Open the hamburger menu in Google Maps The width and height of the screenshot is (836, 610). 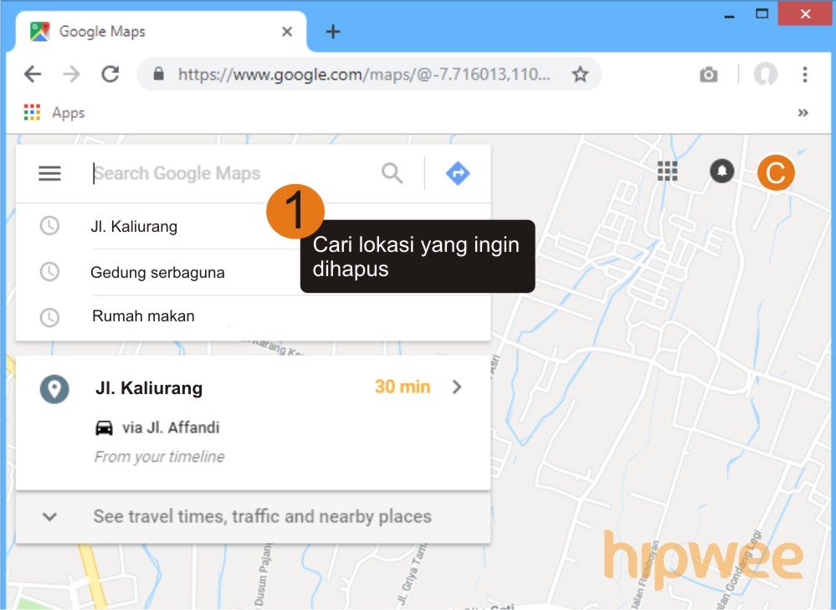49,173
